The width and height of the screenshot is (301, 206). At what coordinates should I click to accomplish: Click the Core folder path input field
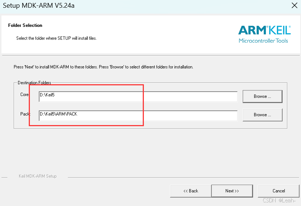tap(138, 97)
